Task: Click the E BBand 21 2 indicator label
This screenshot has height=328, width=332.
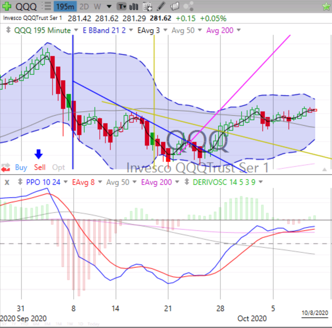Action: click(x=104, y=30)
